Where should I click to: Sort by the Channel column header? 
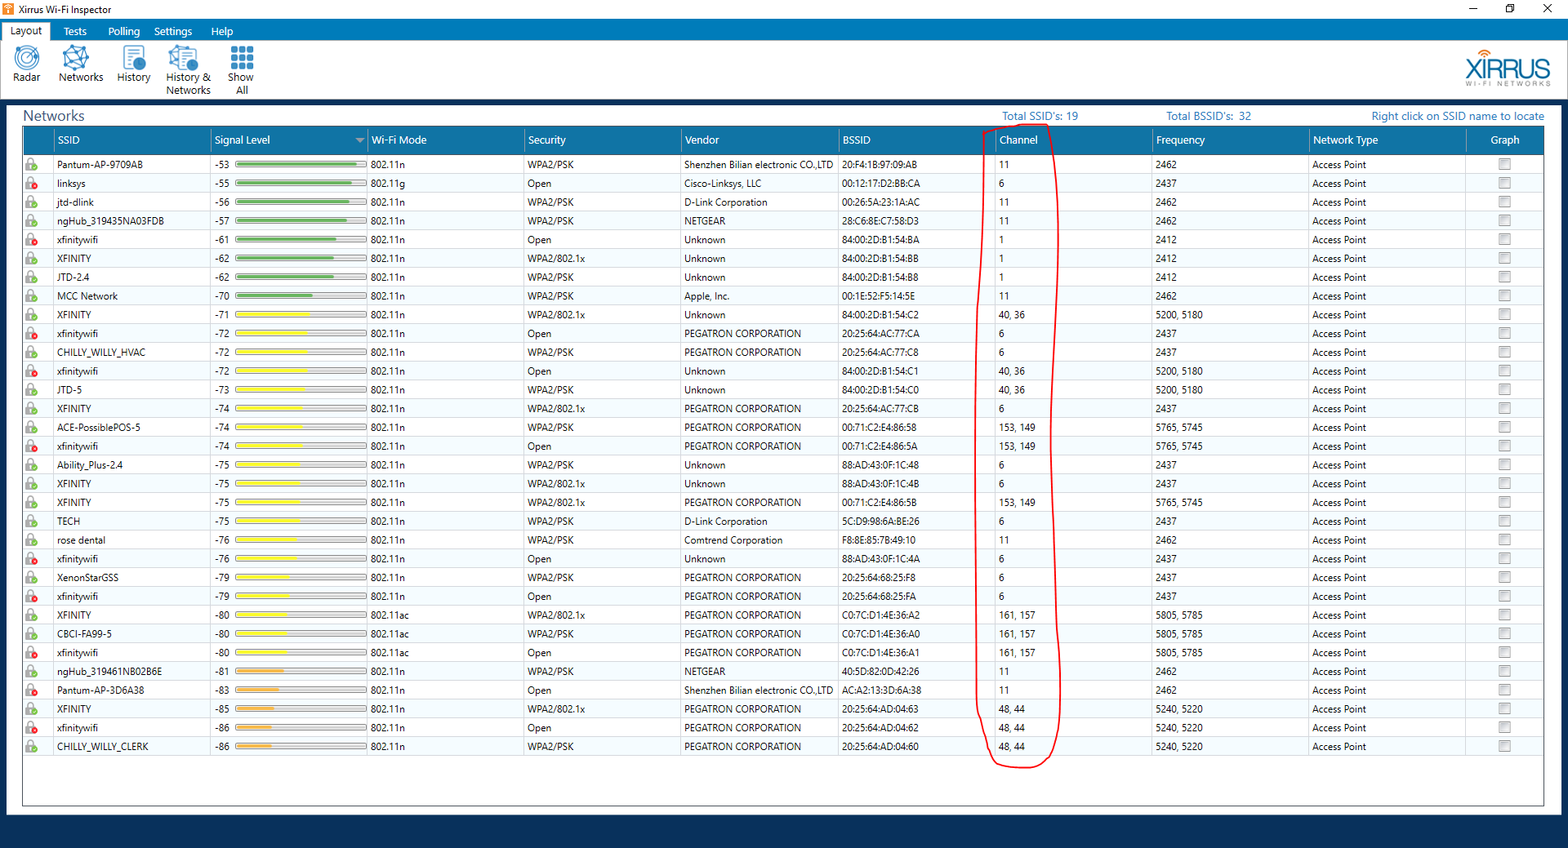[x=1018, y=140]
